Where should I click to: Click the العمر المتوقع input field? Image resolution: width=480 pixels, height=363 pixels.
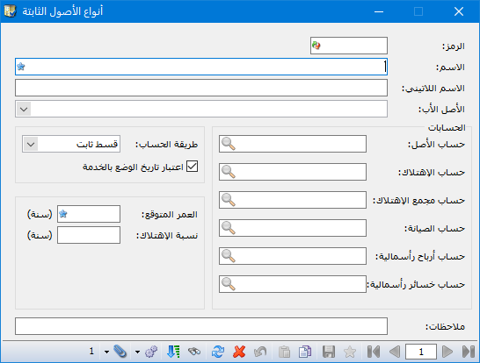(89, 214)
